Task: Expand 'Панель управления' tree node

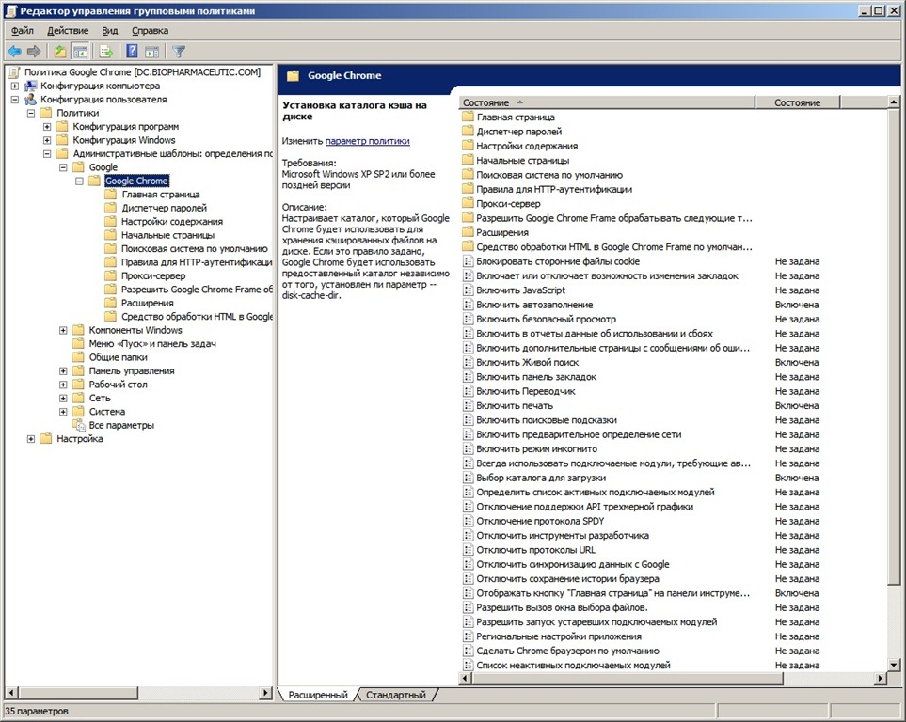Action: coord(64,370)
